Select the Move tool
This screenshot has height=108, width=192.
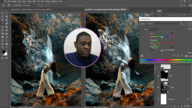[x=2, y=13]
